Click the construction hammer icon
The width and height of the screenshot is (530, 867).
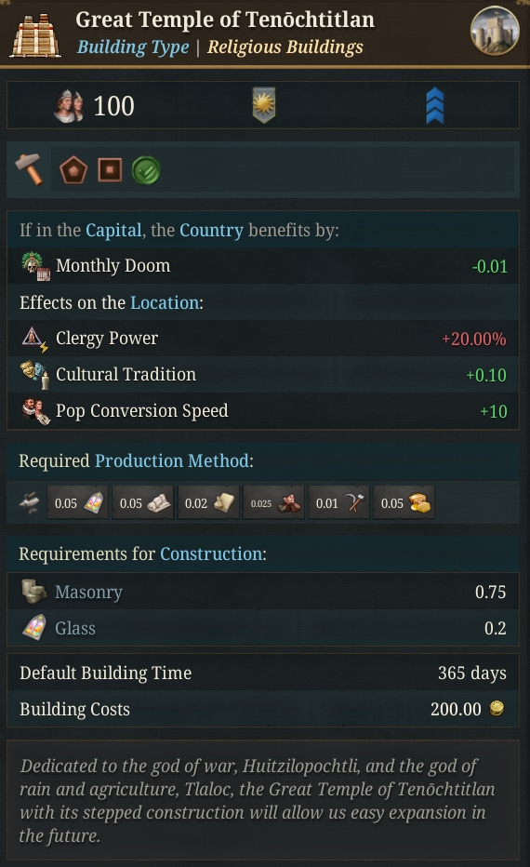pos(29,169)
